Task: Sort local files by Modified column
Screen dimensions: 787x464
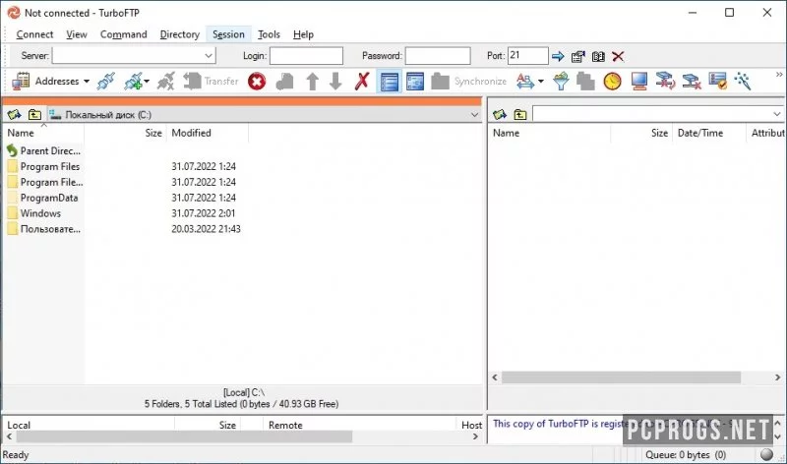Action: 208,133
